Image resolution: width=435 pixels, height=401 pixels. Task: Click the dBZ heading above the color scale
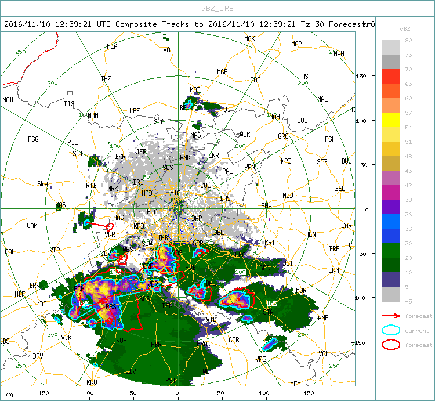pyautogui.click(x=405, y=28)
